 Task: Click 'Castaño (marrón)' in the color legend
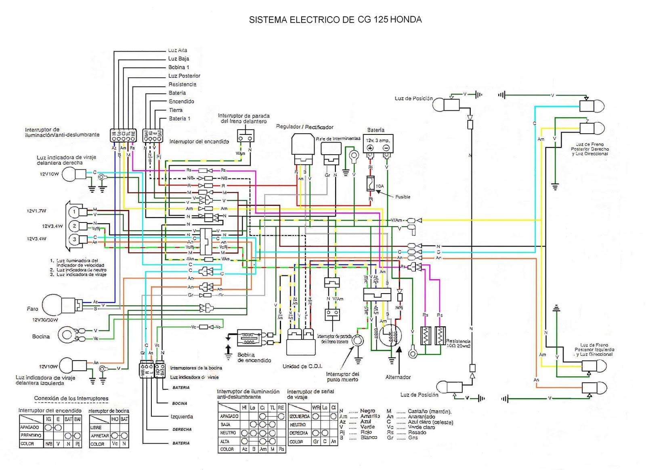(x=430, y=411)
